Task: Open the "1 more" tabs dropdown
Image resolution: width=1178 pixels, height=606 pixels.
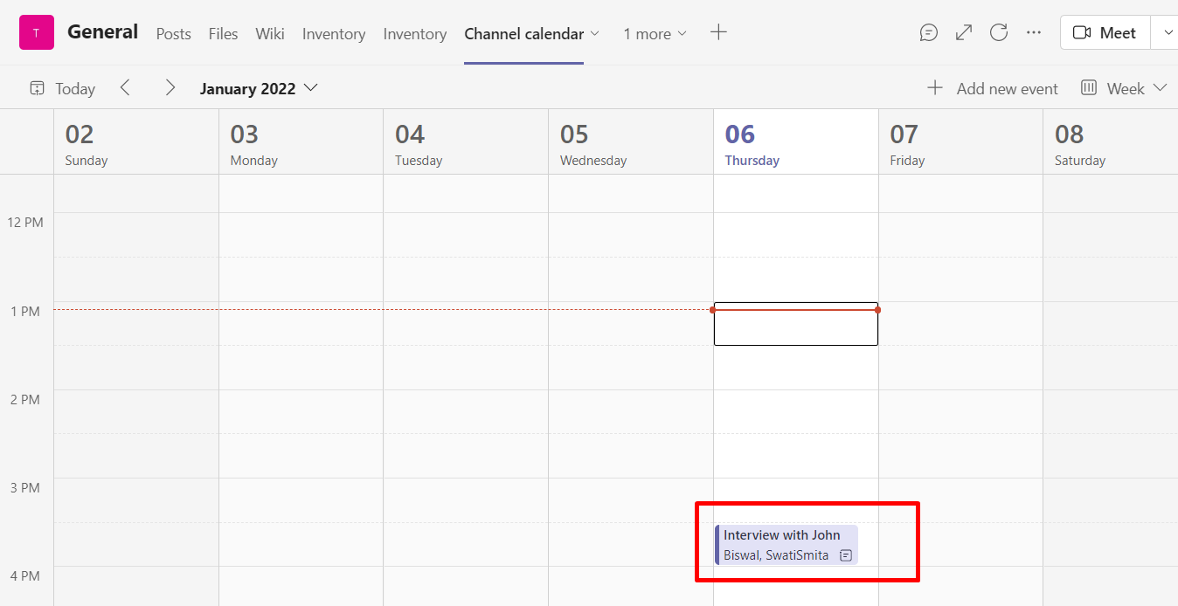Action: (655, 33)
